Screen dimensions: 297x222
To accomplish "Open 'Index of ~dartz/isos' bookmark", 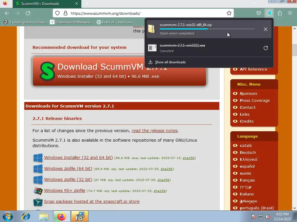I will (x=114, y=22).
